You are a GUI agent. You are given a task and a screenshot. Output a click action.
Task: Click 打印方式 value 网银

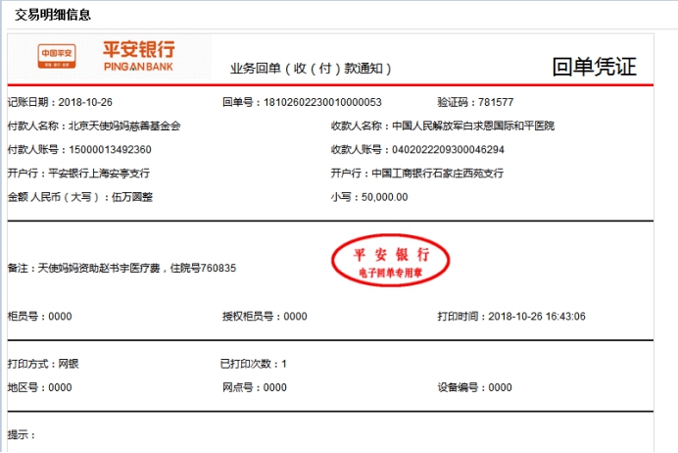[x=69, y=364]
